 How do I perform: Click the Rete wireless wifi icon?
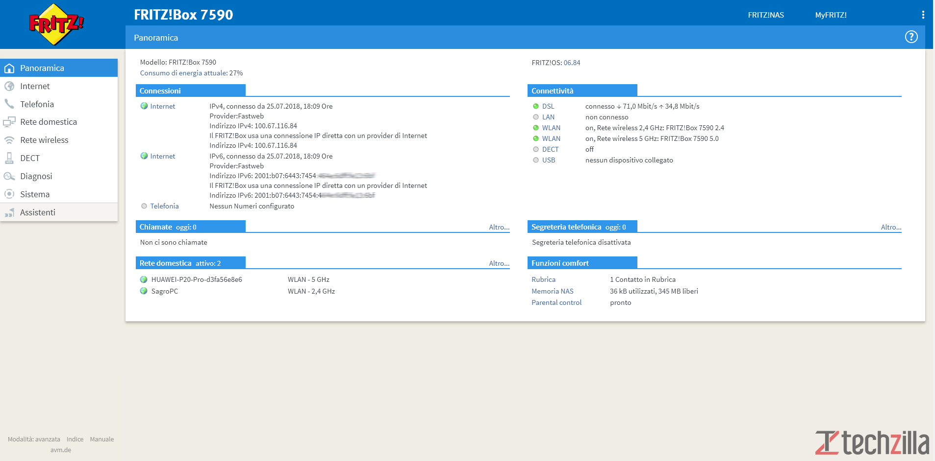pyautogui.click(x=9, y=140)
